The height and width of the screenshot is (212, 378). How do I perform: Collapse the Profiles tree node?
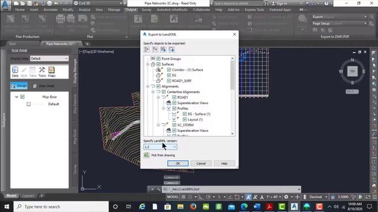(164, 108)
